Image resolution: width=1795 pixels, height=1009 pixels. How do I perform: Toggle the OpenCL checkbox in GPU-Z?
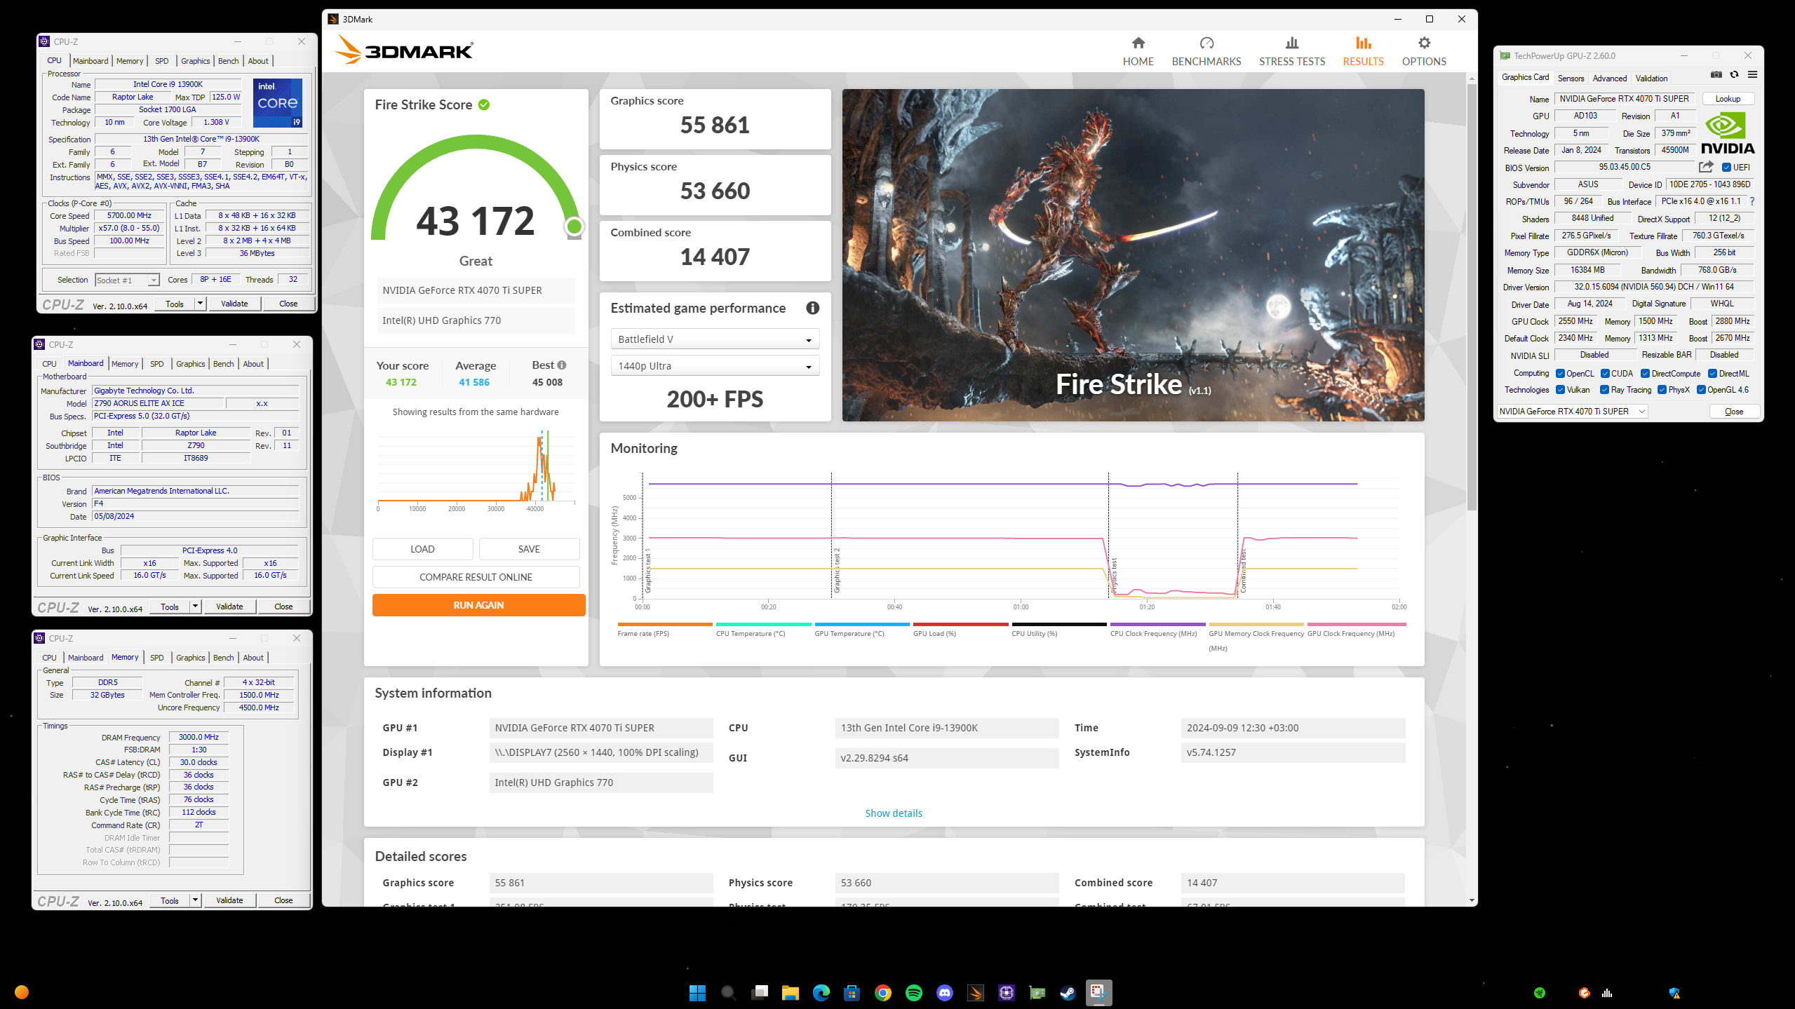1560,373
